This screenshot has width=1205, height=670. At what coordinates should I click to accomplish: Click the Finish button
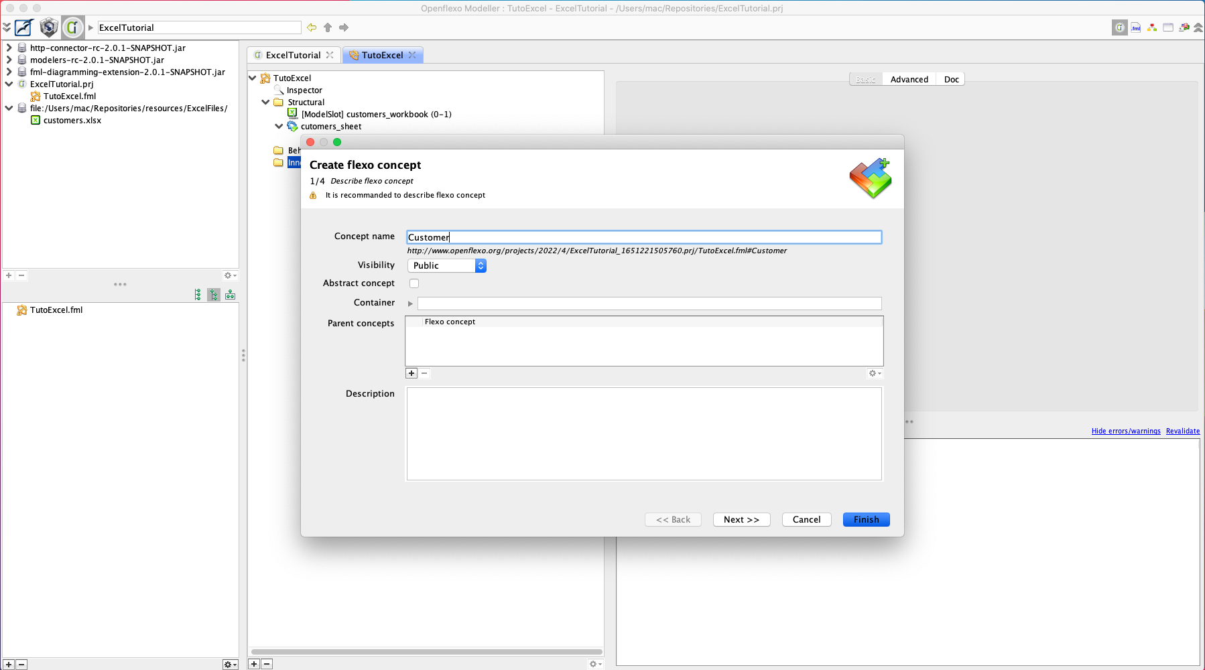[866, 519]
